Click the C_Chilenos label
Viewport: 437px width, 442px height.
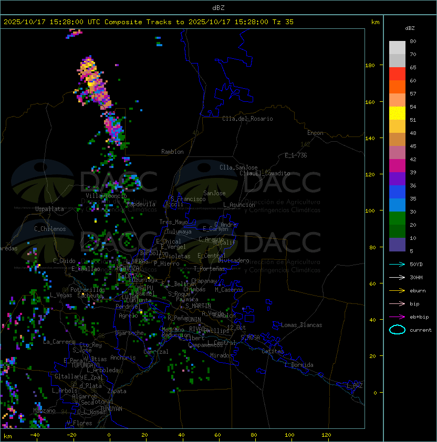point(50,229)
